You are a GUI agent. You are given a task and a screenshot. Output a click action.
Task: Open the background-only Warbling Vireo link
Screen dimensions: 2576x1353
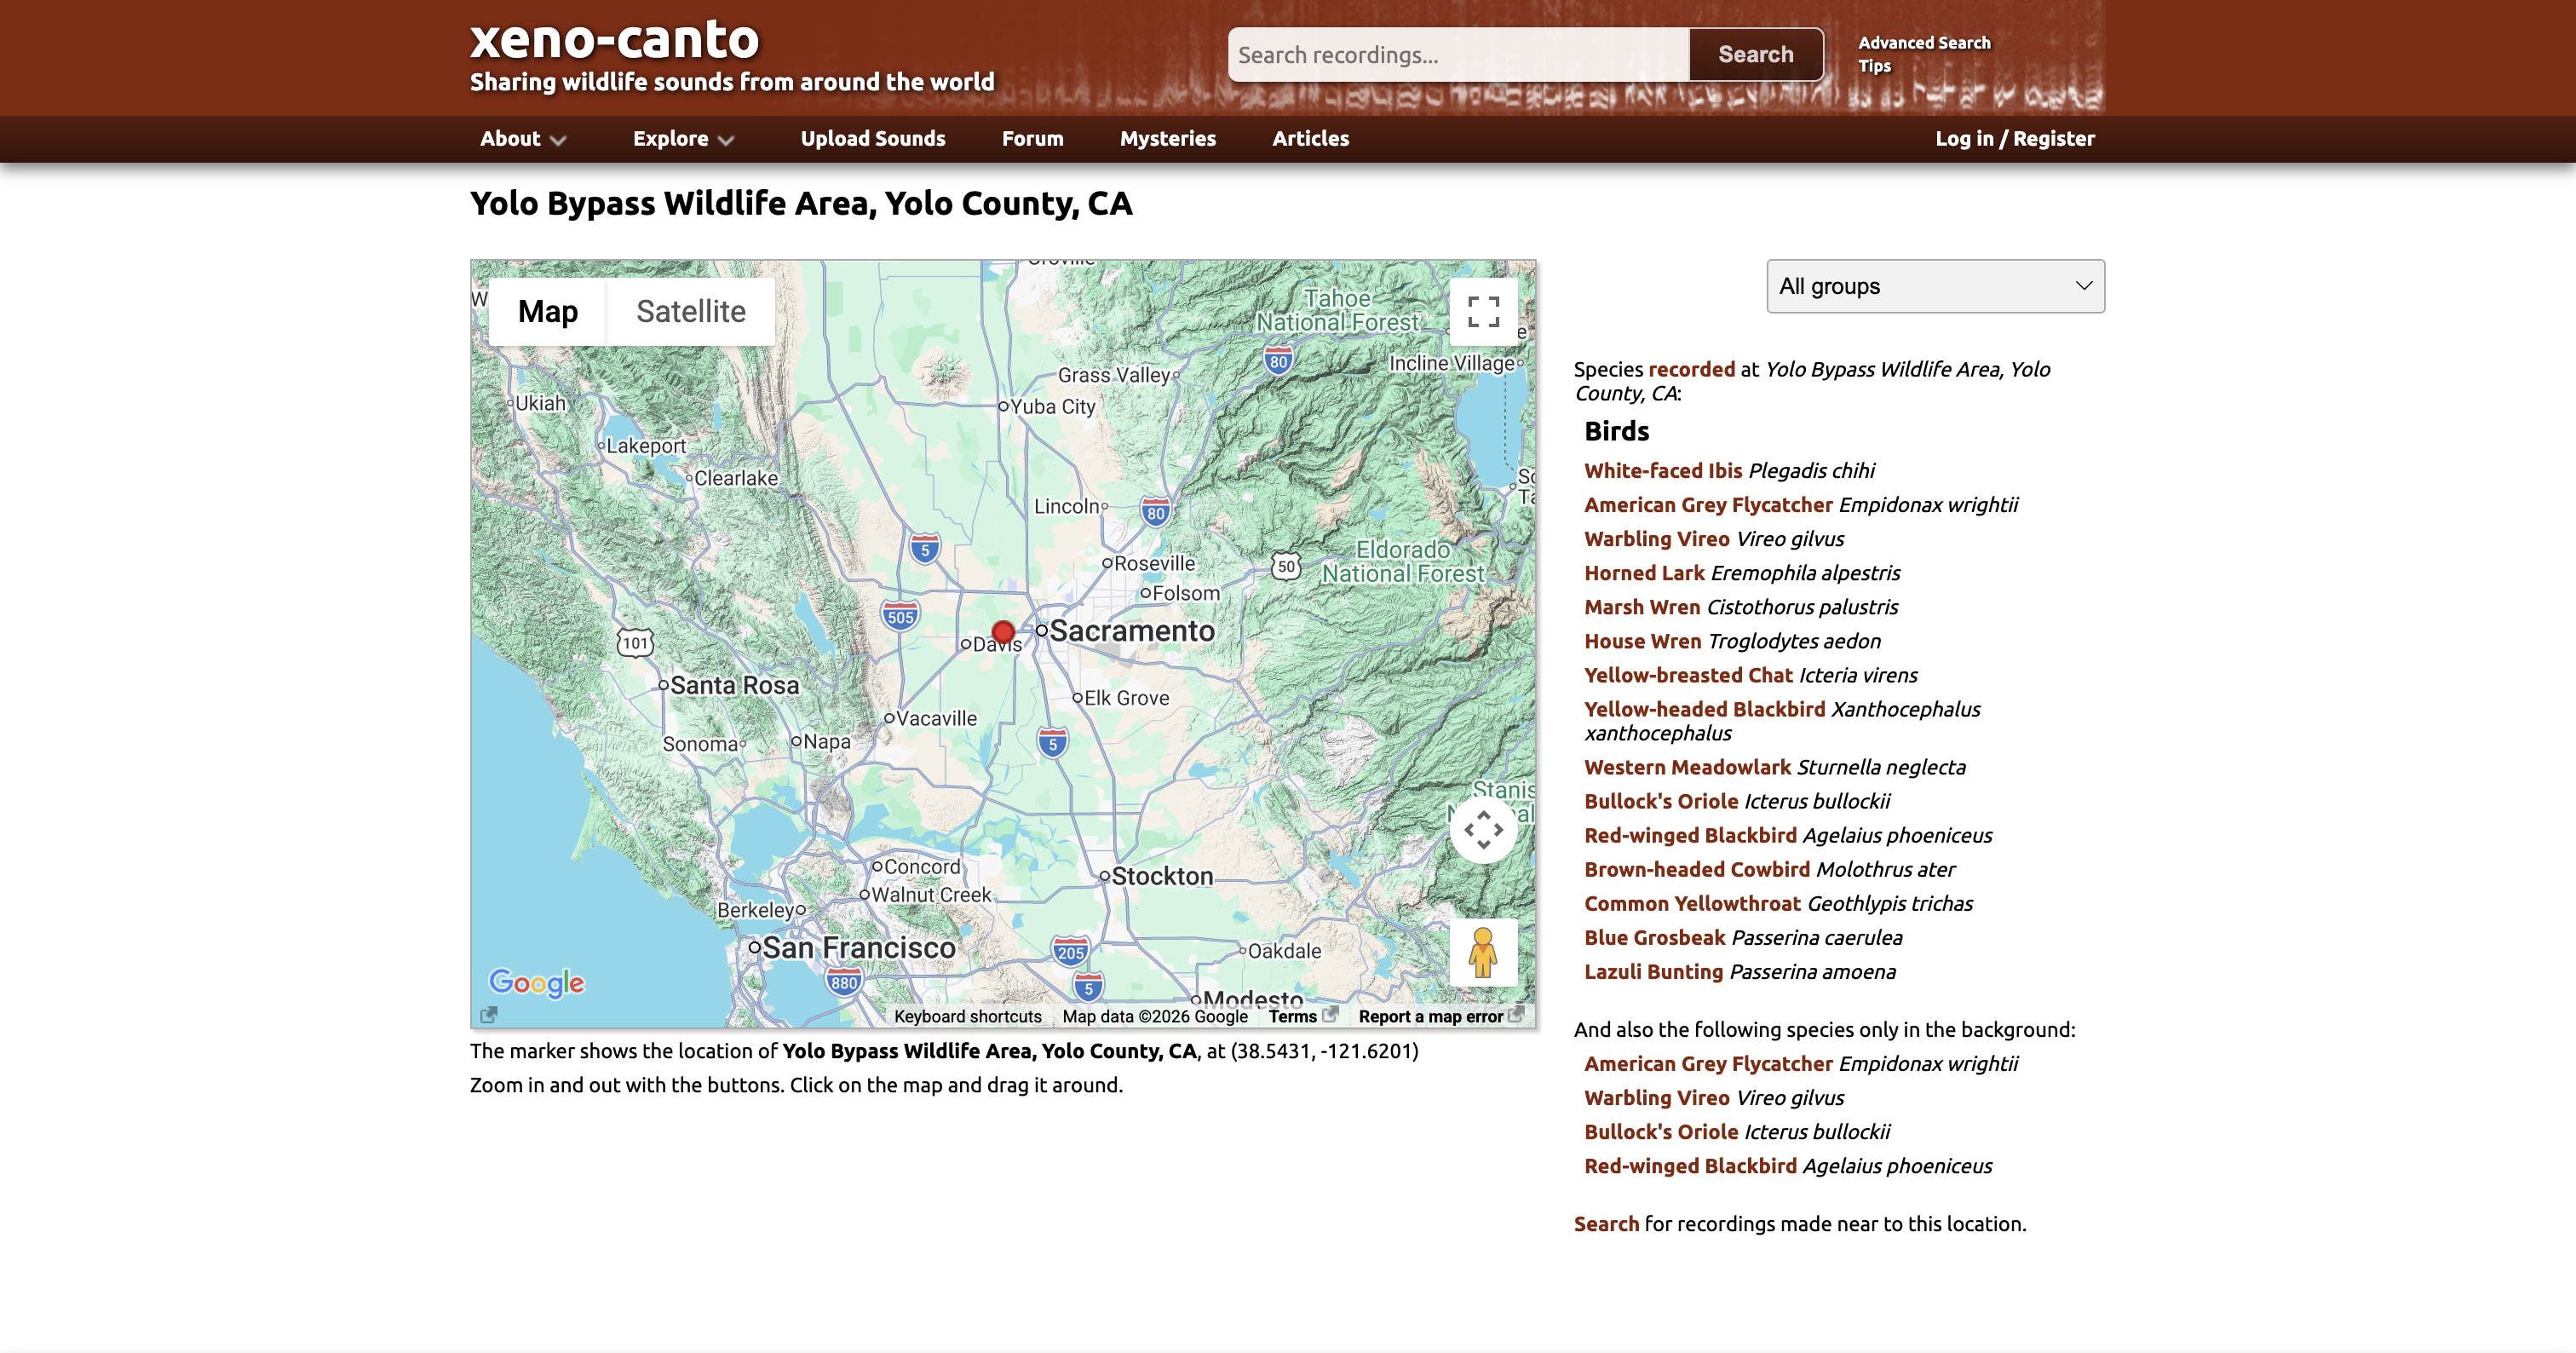[1657, 1097]
